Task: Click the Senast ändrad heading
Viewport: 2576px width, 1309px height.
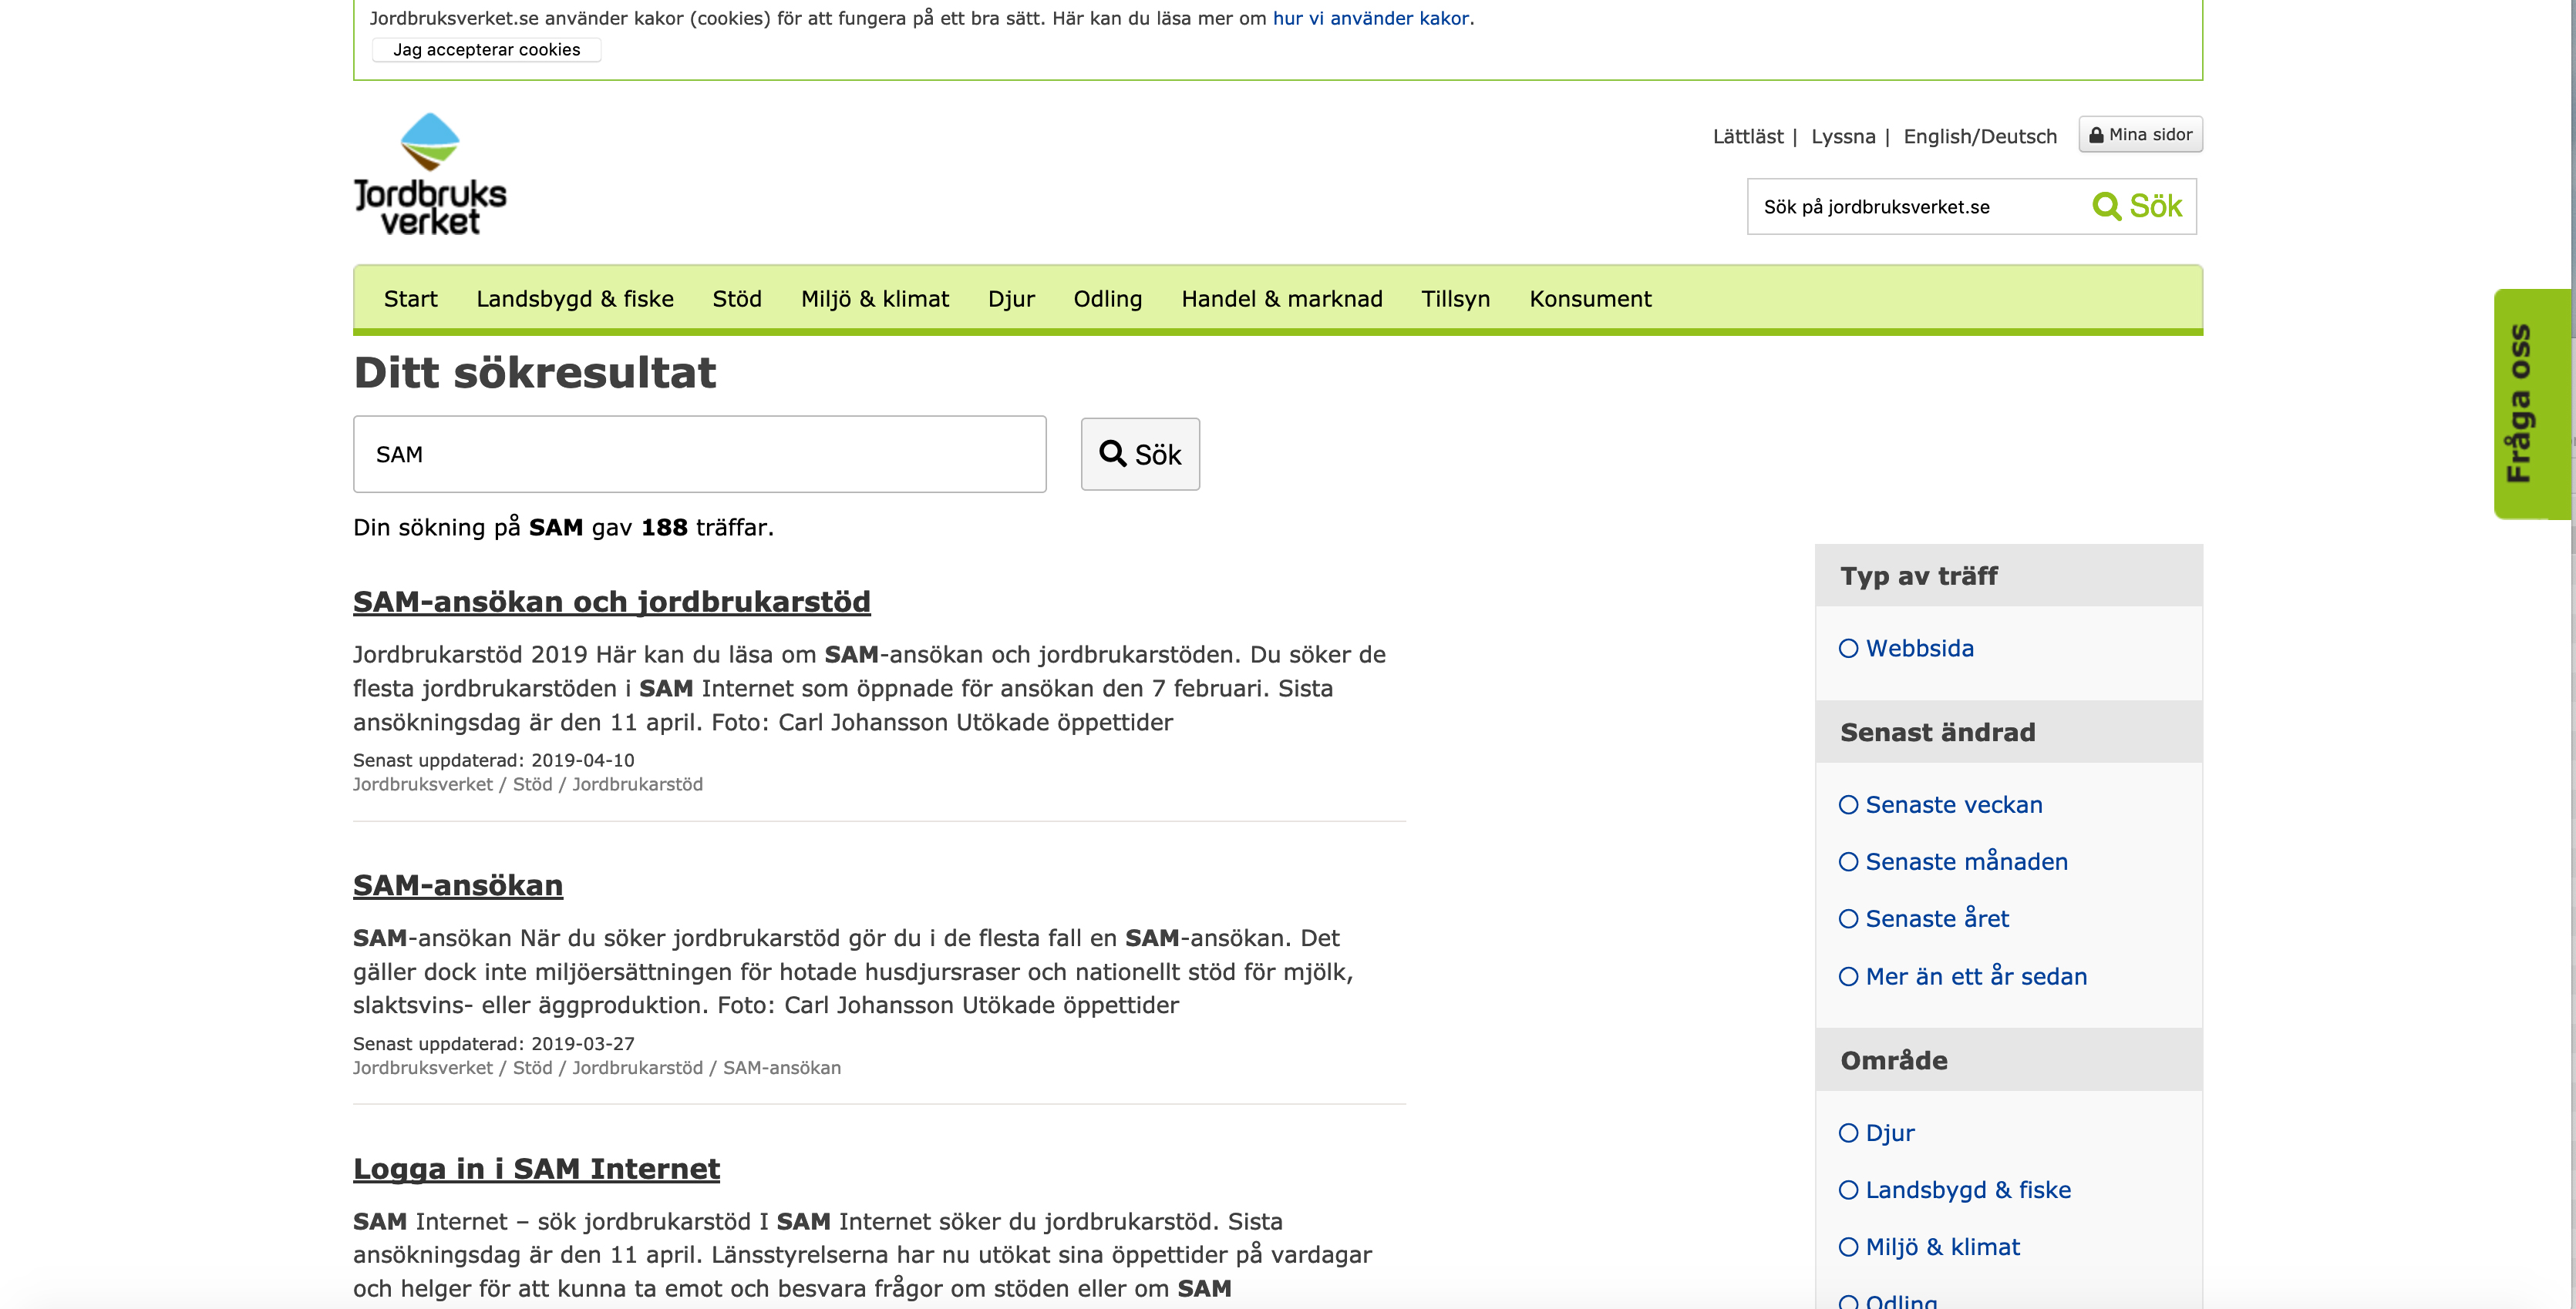Action: [x=1937, y=733]
